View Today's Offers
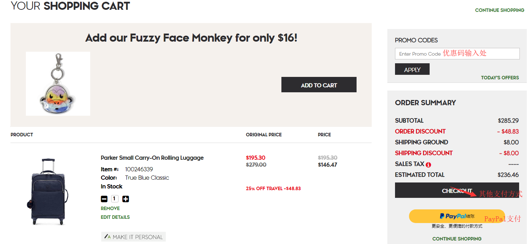This screenshot has width=531, height=244. click(500, 78)
